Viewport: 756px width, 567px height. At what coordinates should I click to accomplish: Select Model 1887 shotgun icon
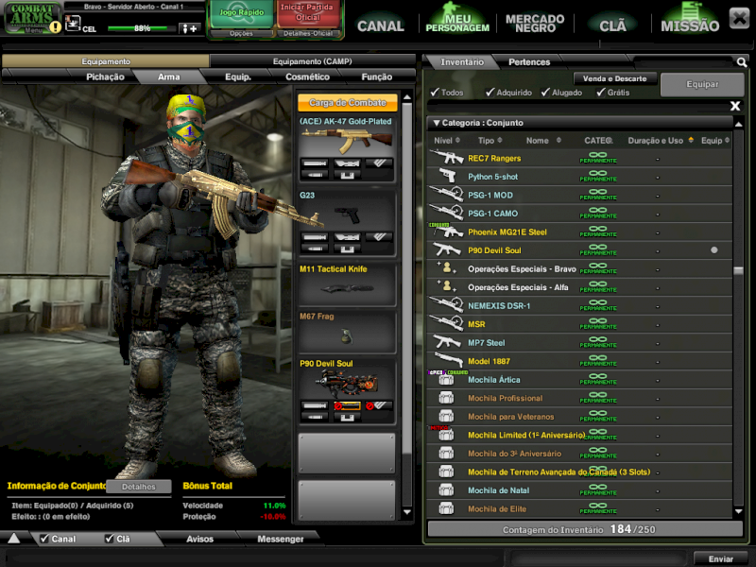pos(447,361)
